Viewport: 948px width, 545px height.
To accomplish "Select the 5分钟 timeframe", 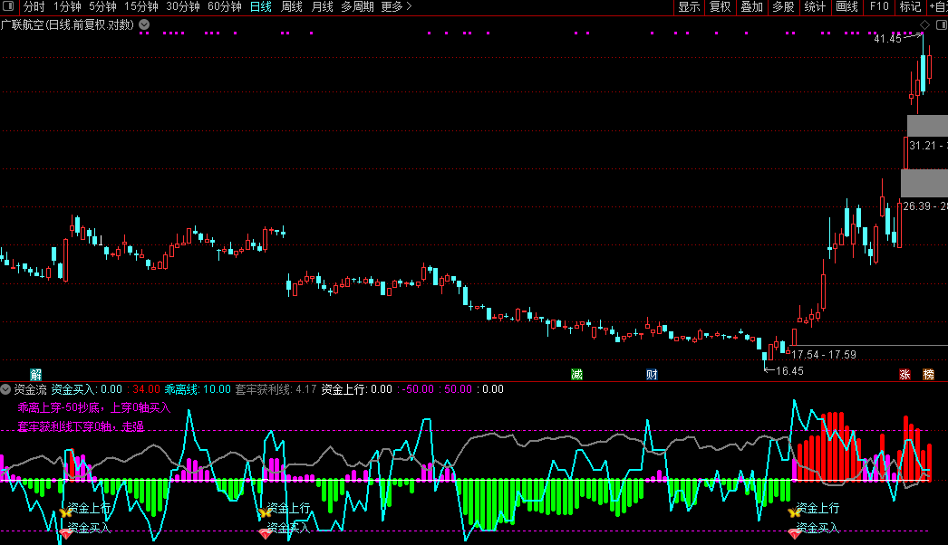I will pos(102,7).
